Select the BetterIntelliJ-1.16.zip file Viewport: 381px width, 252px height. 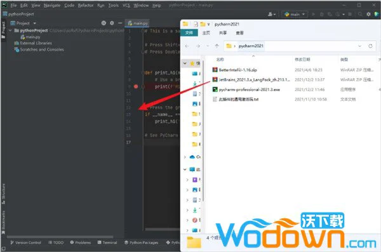[237, 70]
